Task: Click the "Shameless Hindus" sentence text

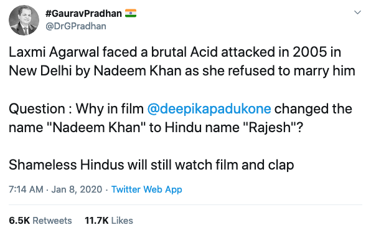Action: (x=151, y=165)
